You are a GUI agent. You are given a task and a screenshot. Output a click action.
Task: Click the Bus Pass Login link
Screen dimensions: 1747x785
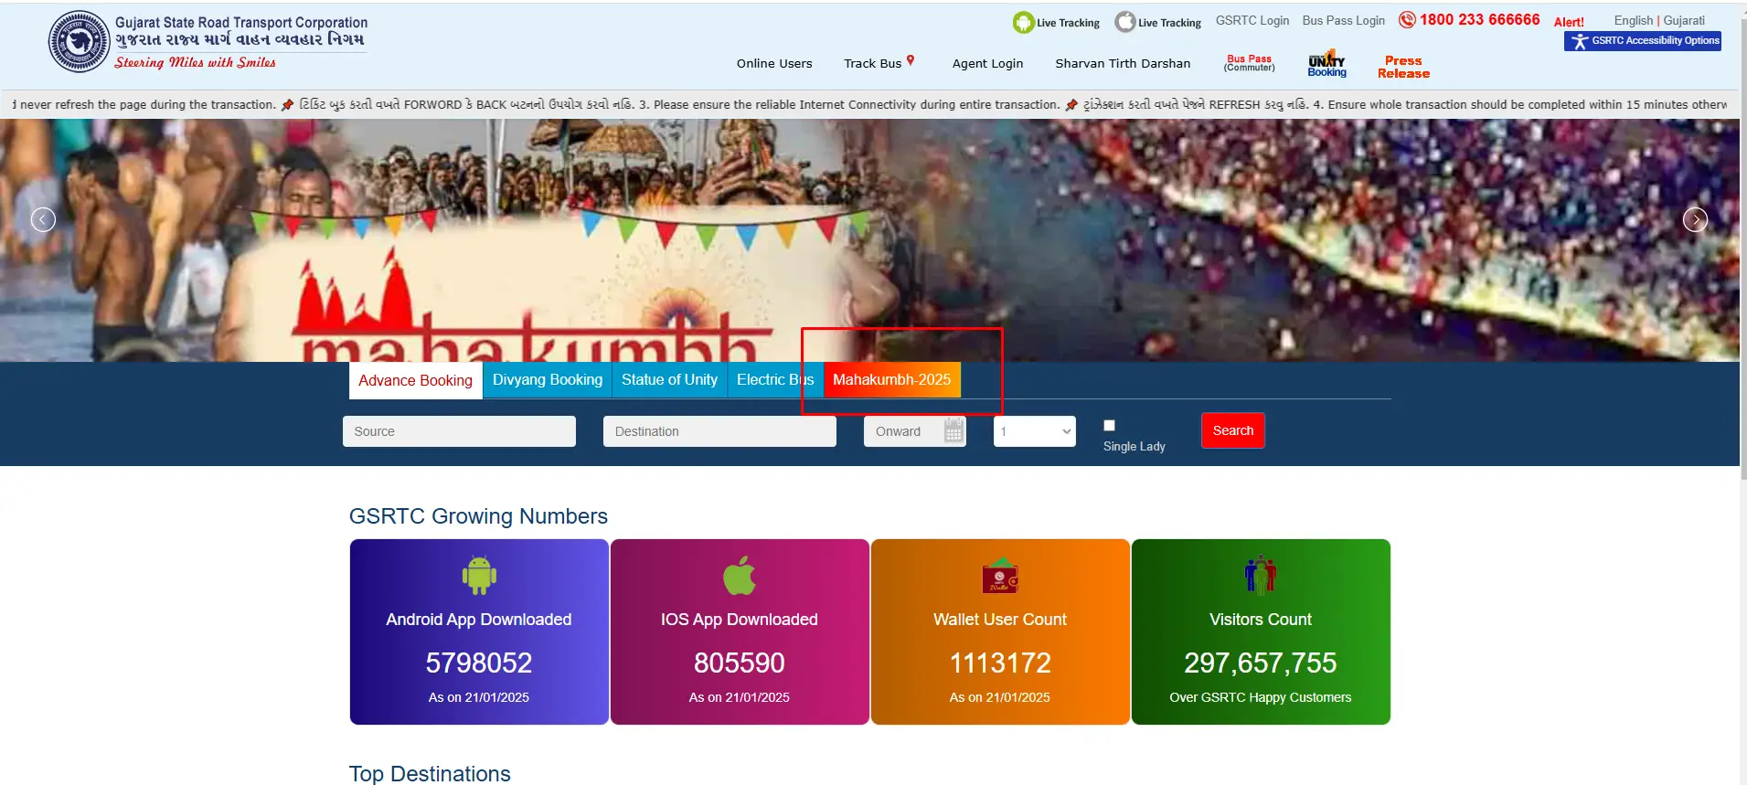[x=1343, y=20]
